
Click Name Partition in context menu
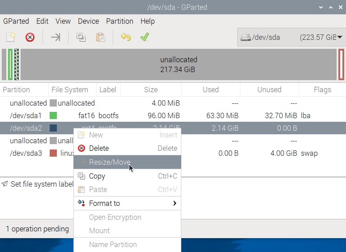pyautogui.click(x=127, y=244)
